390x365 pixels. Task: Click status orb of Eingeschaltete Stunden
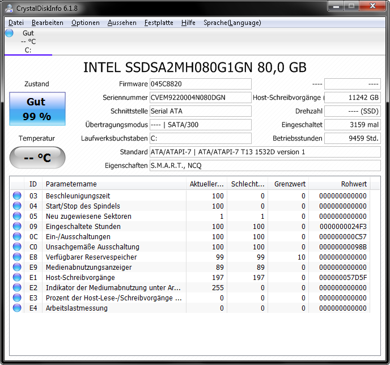pyautogui.click(x=17, y=226)
